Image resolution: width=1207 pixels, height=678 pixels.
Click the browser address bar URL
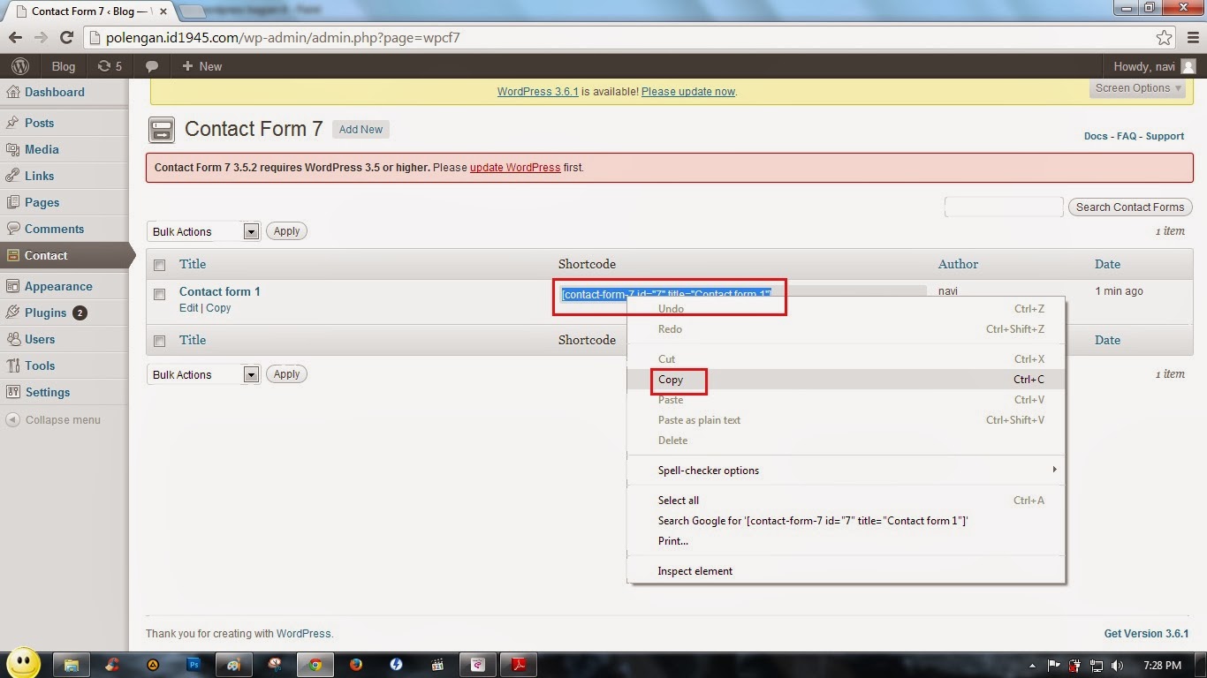[283, 38]
